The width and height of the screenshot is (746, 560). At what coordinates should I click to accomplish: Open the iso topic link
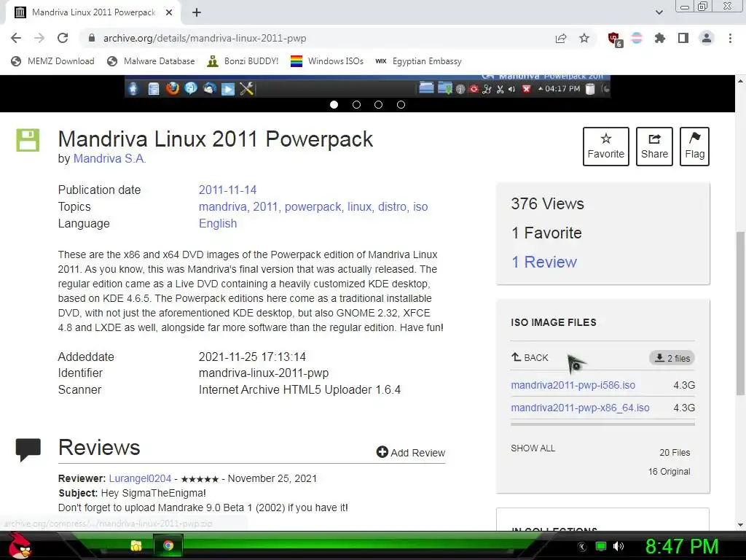pyautogui.click(x=420, y=206)
